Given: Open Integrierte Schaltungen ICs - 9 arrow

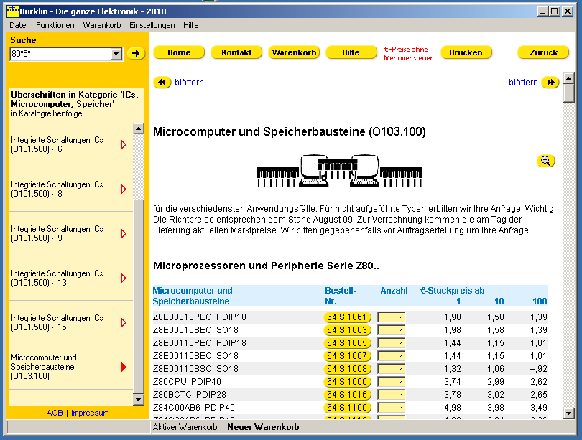Looking at the screenshot, I should pyautogui.click(x=124, y=233).
